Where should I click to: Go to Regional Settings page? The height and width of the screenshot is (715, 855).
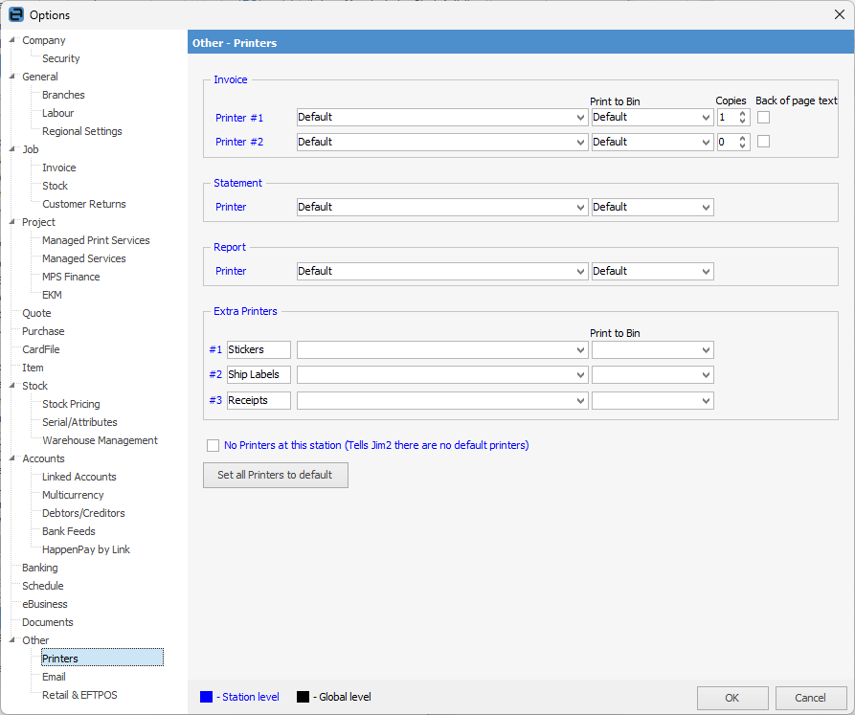81,131
